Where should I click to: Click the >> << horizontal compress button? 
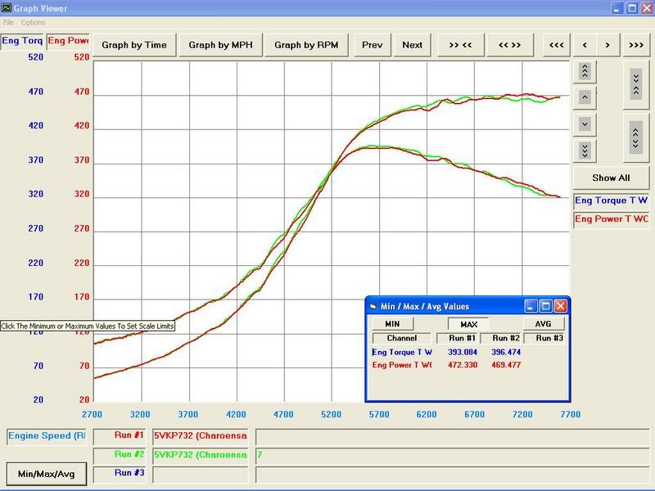pos(460,45)
